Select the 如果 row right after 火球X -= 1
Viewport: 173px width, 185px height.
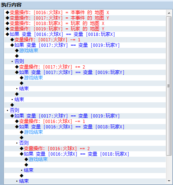coord(85,127)
